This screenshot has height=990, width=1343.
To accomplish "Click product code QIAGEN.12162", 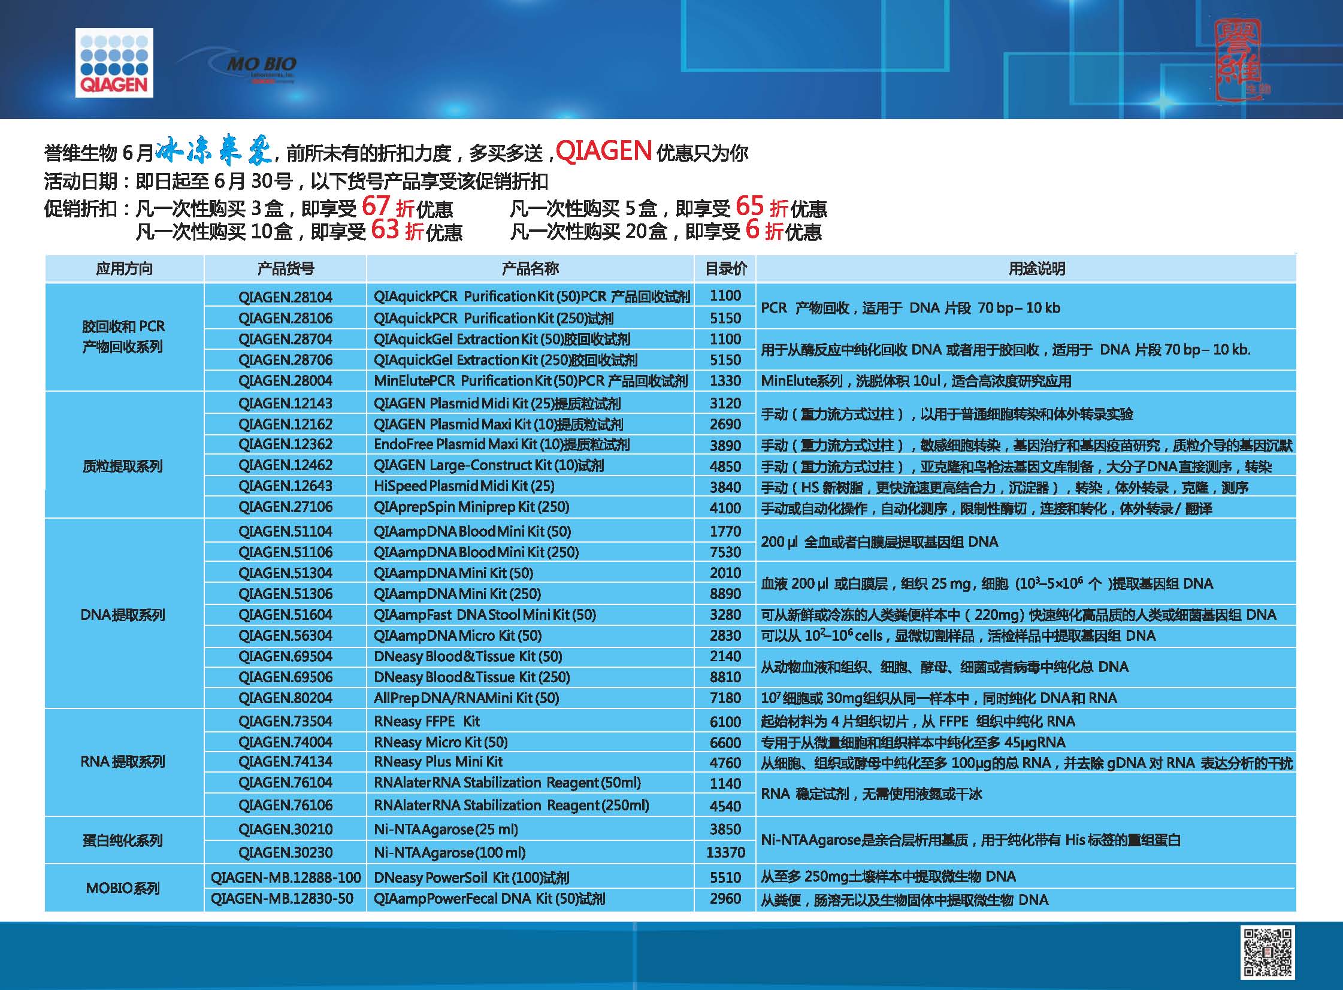I will (x=285, y=423).
